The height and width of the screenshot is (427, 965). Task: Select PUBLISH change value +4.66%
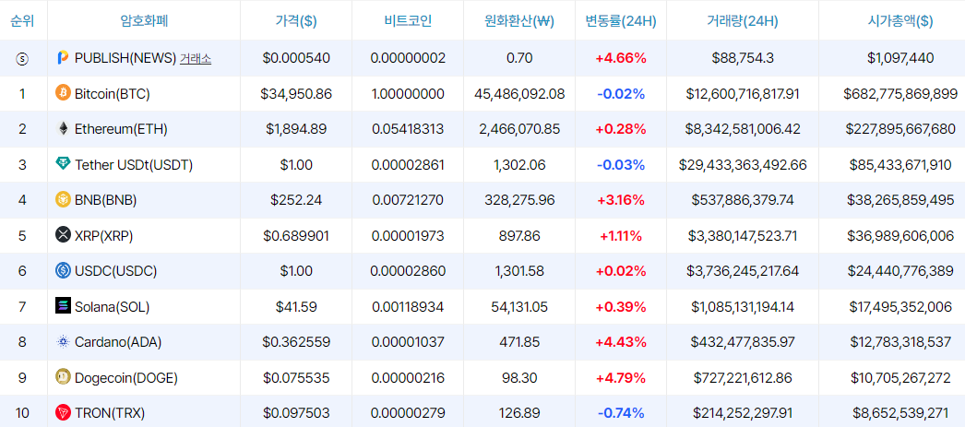click(x=621, y=58)
